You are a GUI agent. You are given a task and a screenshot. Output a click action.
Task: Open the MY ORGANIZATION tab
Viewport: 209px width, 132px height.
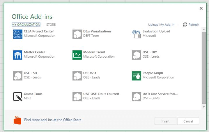26,25
